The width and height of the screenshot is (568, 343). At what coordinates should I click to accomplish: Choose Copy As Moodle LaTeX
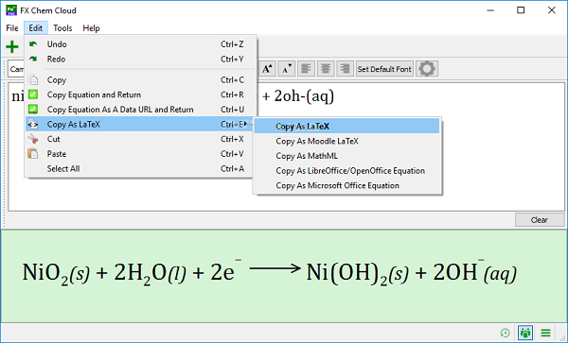click(346, 141)
